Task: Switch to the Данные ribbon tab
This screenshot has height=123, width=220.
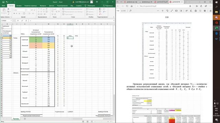Action: coord(52,6)
